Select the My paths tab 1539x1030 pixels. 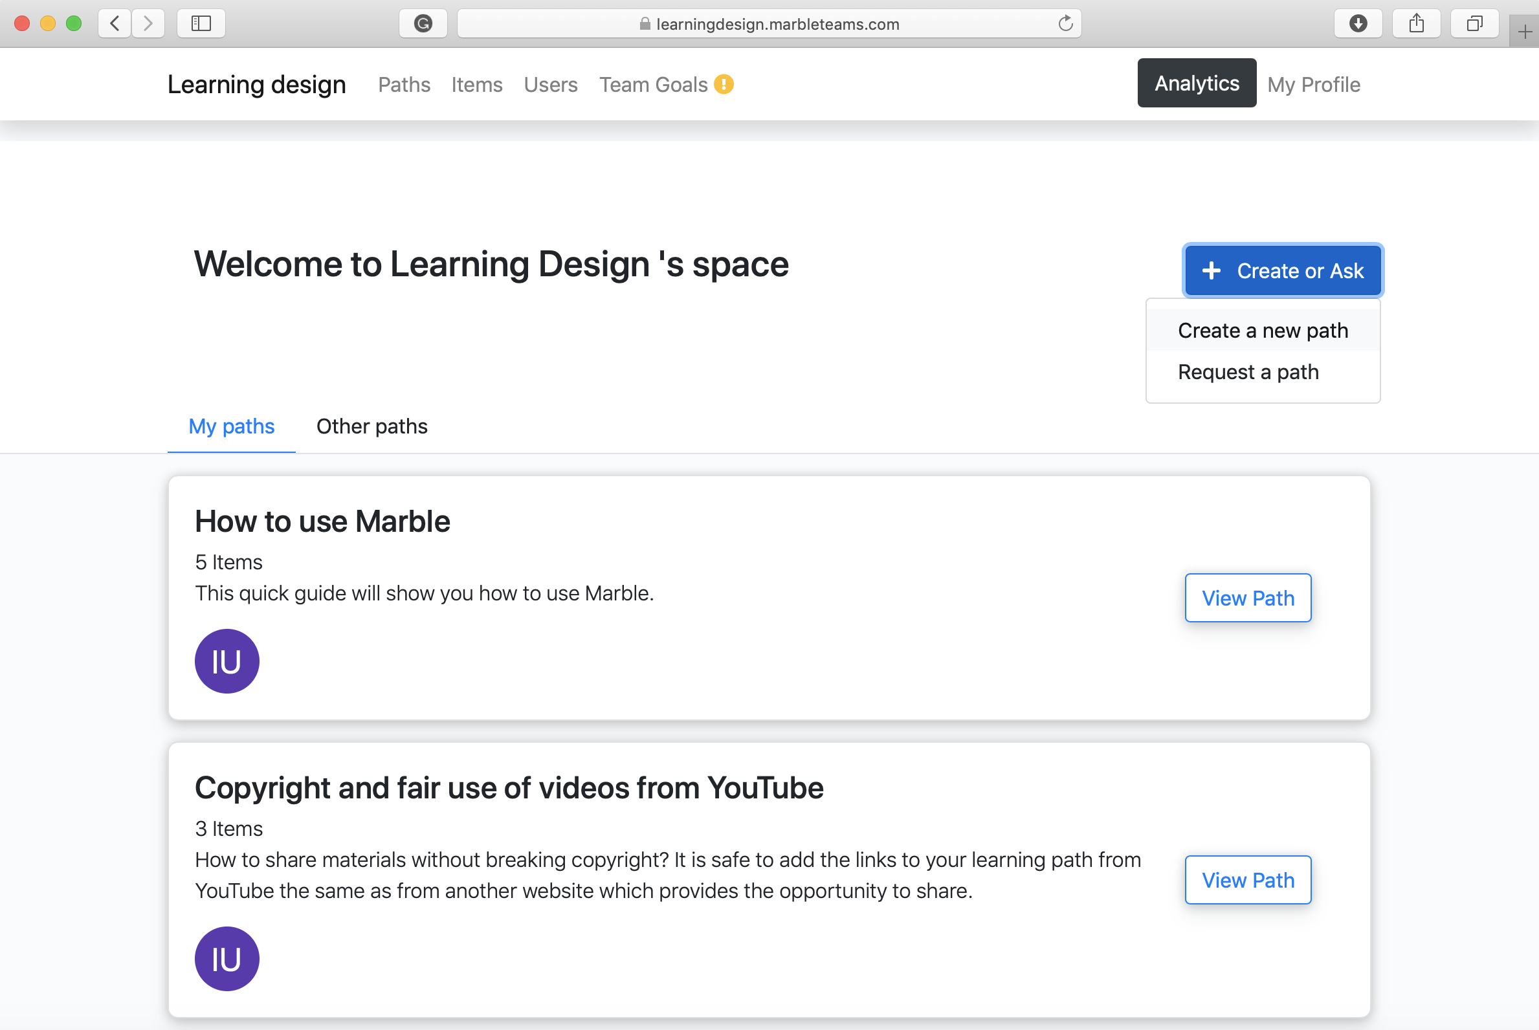click(231, 426)
